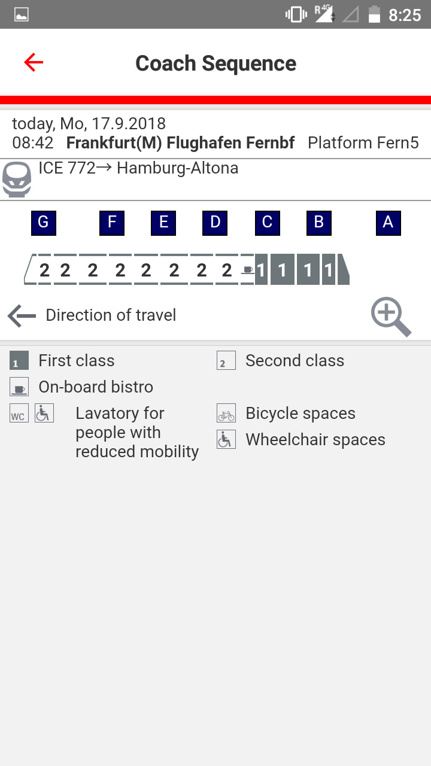Tap the ICE train icon

[x=17, y=179]
